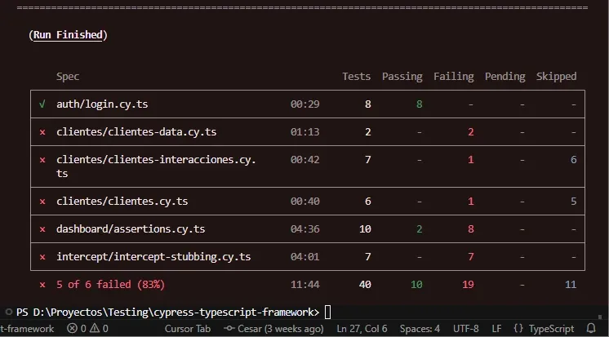
Task: Click the Failing column header
Action: click(x=454, y=77)
